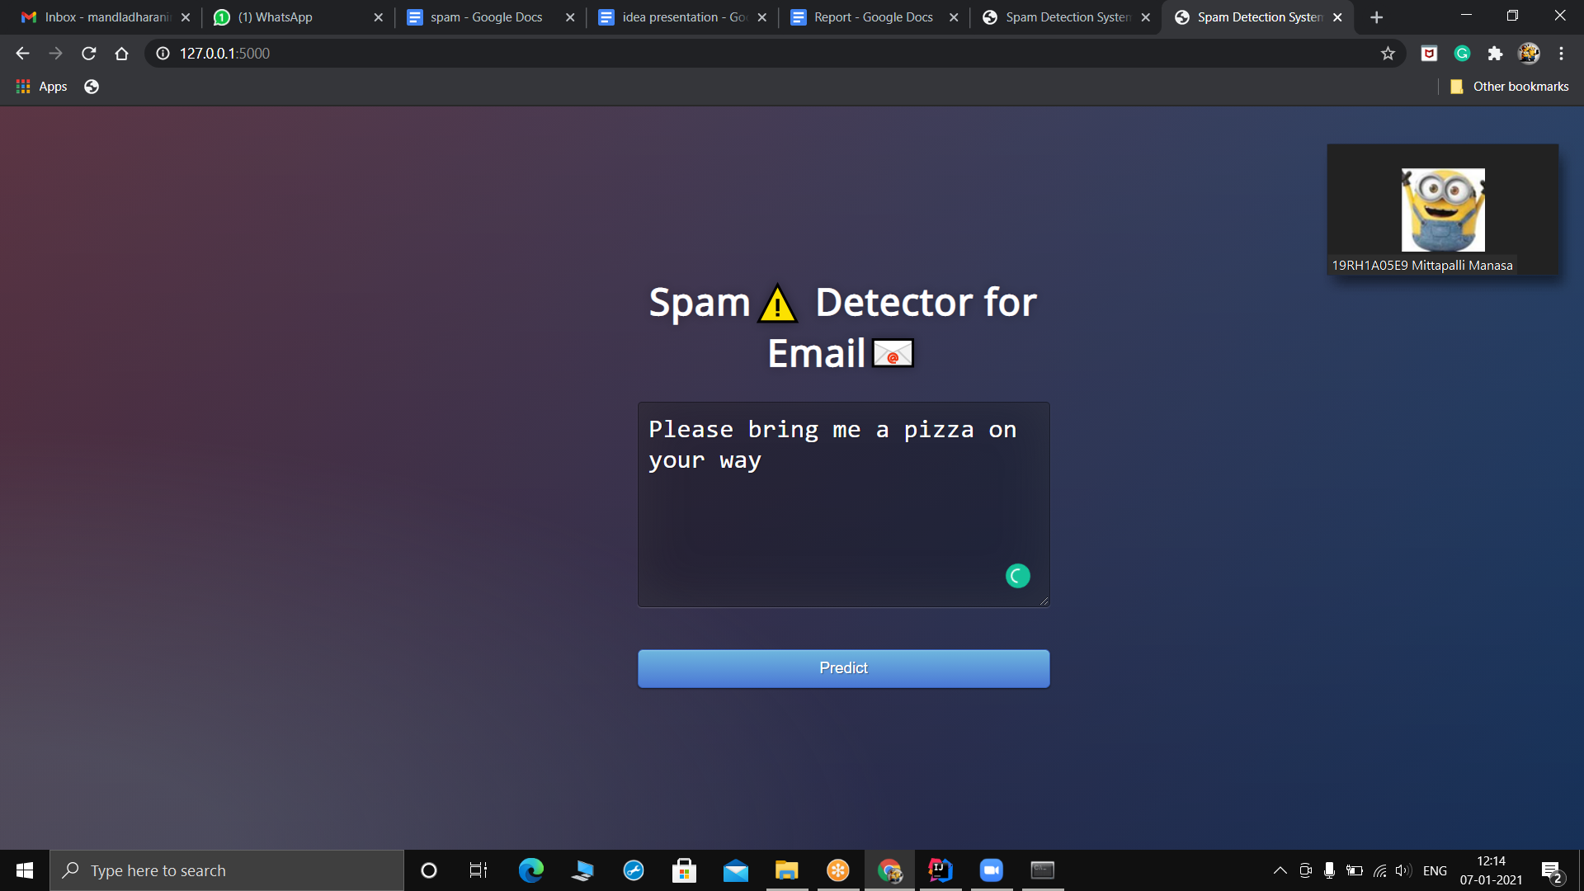Reload the page
1584x891 pixels.
89,54
